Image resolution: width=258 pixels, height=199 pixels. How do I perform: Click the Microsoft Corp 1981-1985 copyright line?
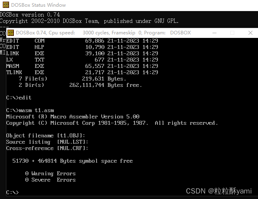point(112,123)
